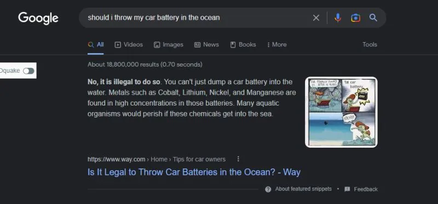The width and height of the screenshot is (438, 204).
Task: Open About featured snippets link
Action: [x=303, y=189]
